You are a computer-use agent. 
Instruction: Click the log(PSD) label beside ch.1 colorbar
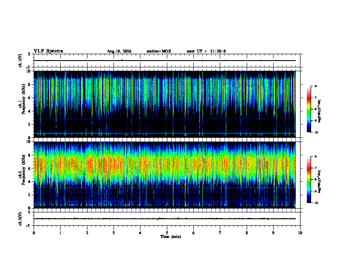click(320, 111)
